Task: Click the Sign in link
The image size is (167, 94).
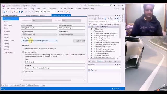Action: (x=117, y=9)
